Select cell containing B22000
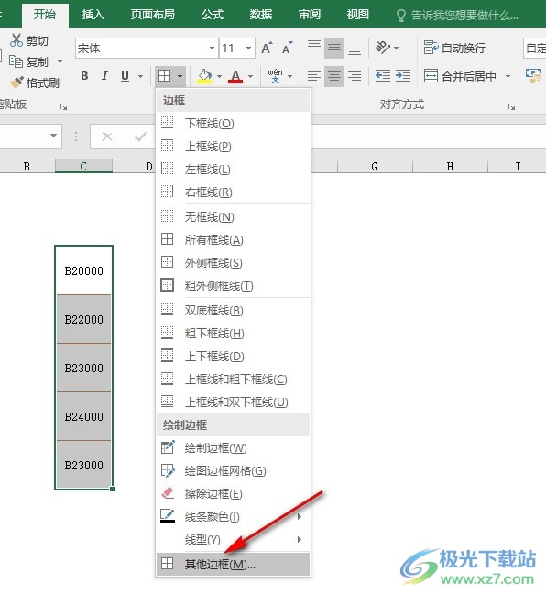Screen dimensions: 546x594 pyautogui.click(x=83, y=319)
